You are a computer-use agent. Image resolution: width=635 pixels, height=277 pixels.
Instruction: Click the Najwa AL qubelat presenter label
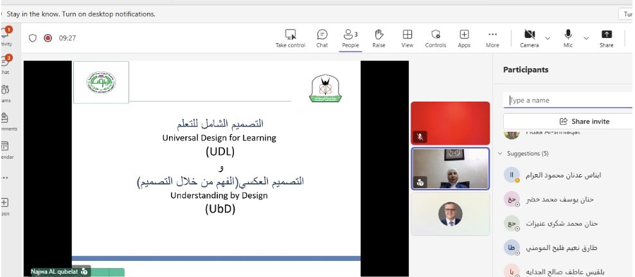(60, 271)
